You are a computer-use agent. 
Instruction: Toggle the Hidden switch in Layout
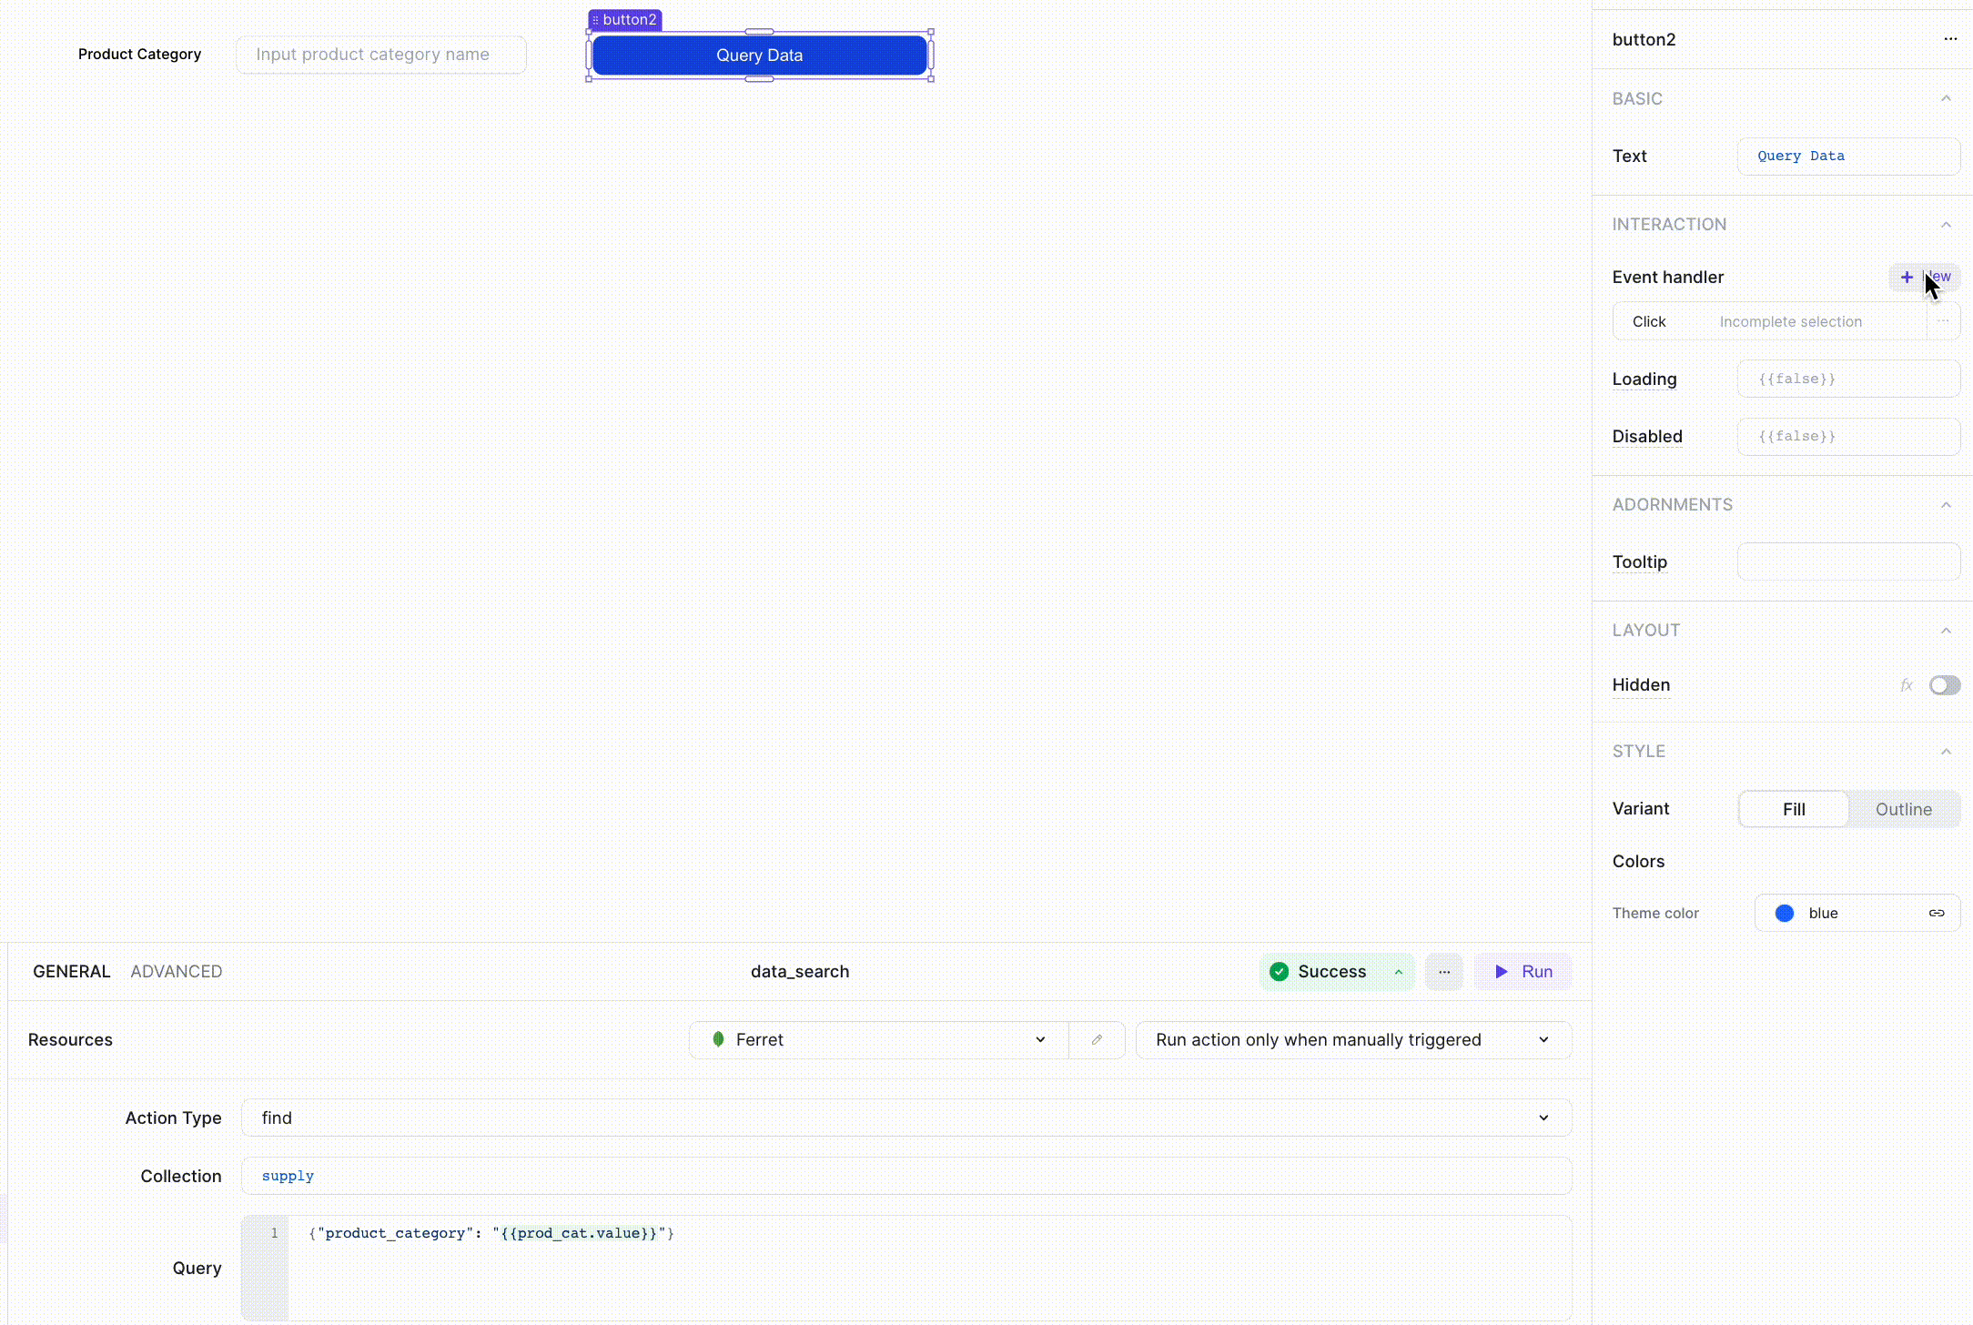(1945, 685)
